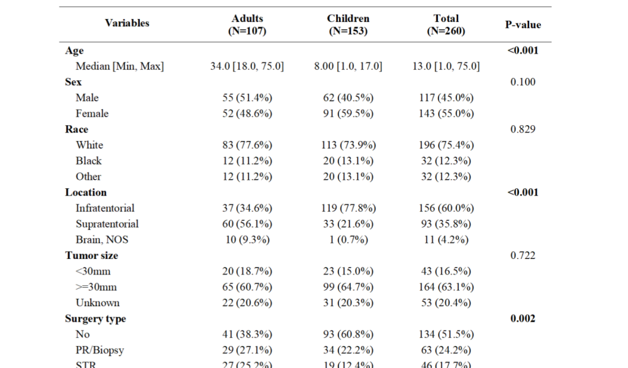This screenshot has height=368, width=628.
Task: Click the Total (N=260) column header
Action: pyautogui.click(x=446, y=25)
